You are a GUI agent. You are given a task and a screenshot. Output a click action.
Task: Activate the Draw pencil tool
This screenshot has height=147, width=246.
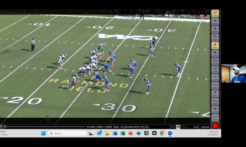pyautogui.click(x=215, y=45)
